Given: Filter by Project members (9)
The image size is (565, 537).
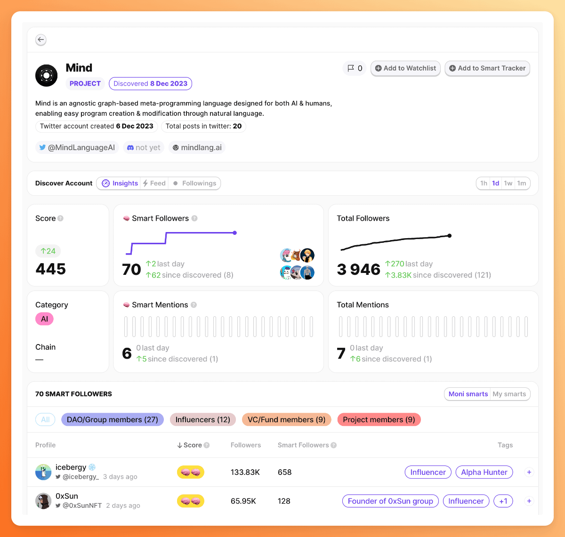Looking at the screenshot, I should (x=379, y=419).
